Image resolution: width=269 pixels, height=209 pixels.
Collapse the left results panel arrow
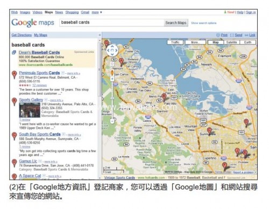tap(100, 35)
